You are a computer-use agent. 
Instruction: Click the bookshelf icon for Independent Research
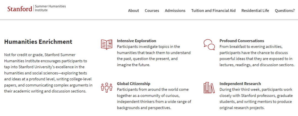click(209, 88)
